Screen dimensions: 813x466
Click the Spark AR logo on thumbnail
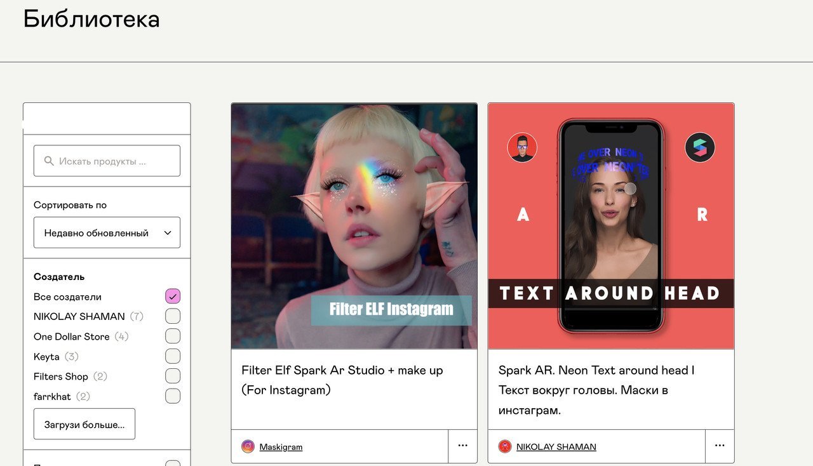pyautogui.click(x=699, y=147)
